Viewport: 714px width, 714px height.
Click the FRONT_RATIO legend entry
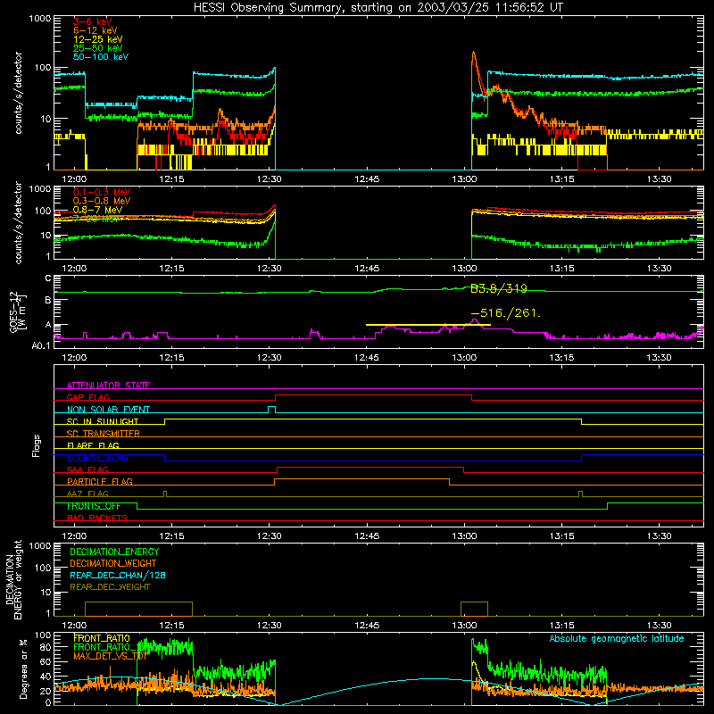(x=102, y=638)
